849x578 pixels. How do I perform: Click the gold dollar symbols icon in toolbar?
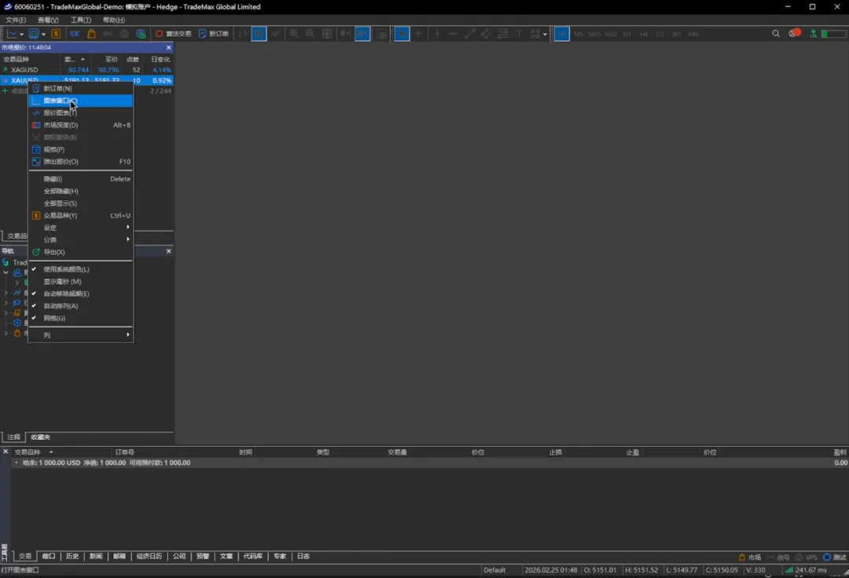point(56,34)
